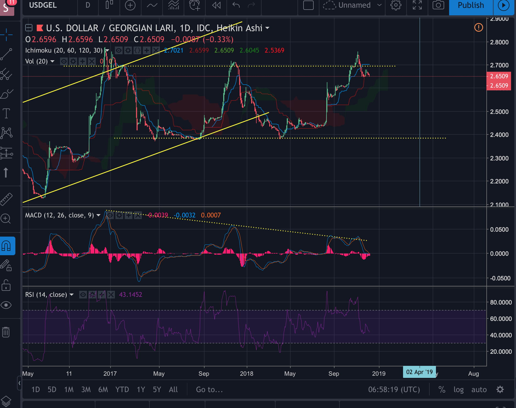Activate the zoom in tool

(6, 219)
